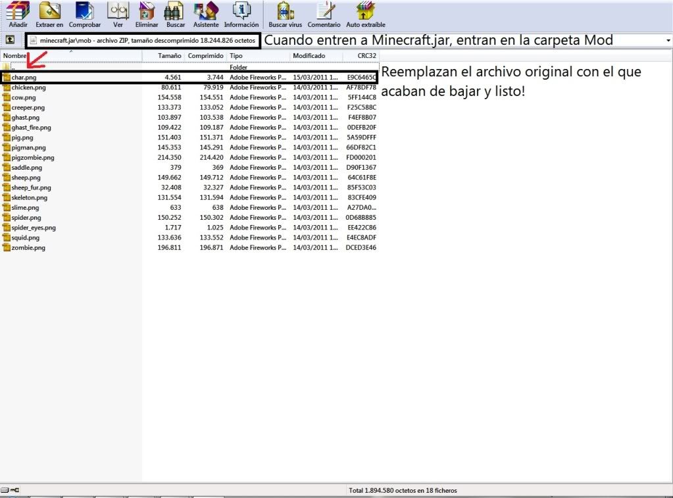Select the pigman.png file
The image size is (673, 498).
189,147
